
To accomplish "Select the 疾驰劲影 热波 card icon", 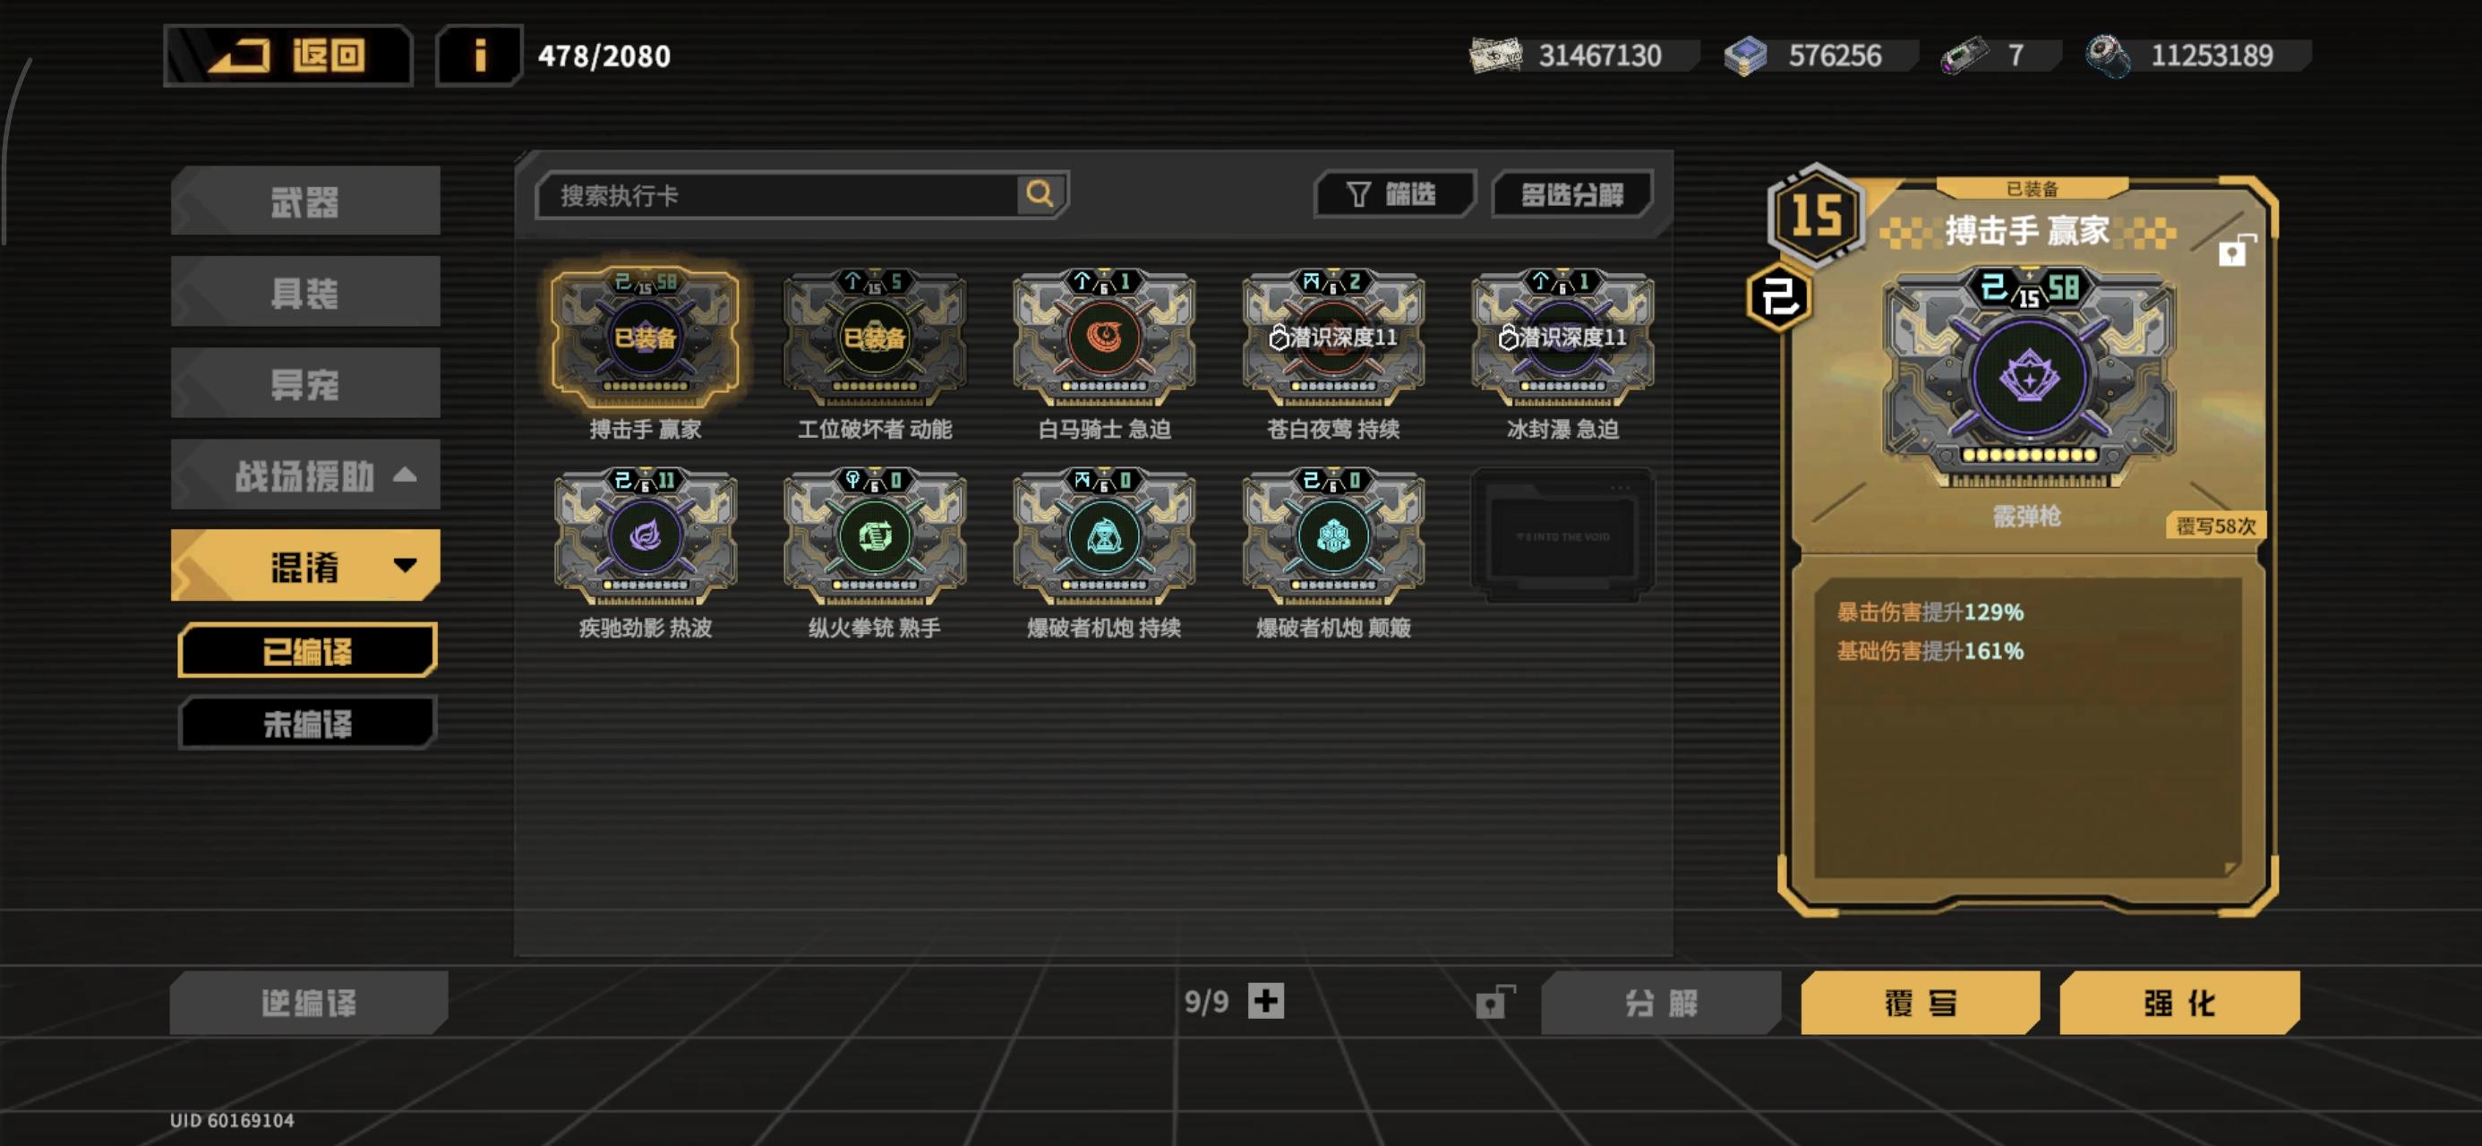I will click(x=646, y=535).
